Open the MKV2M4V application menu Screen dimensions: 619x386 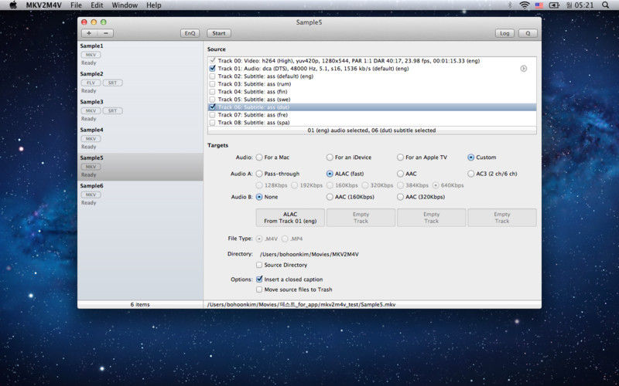44,5
